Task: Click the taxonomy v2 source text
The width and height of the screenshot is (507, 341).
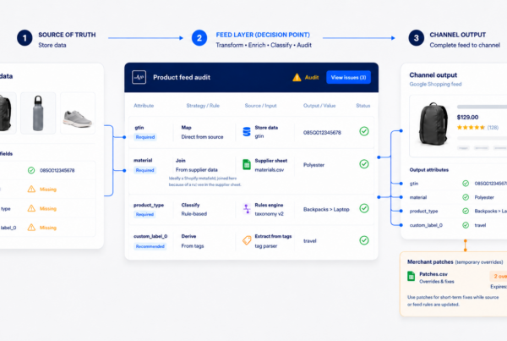Action: pos(269,214)
